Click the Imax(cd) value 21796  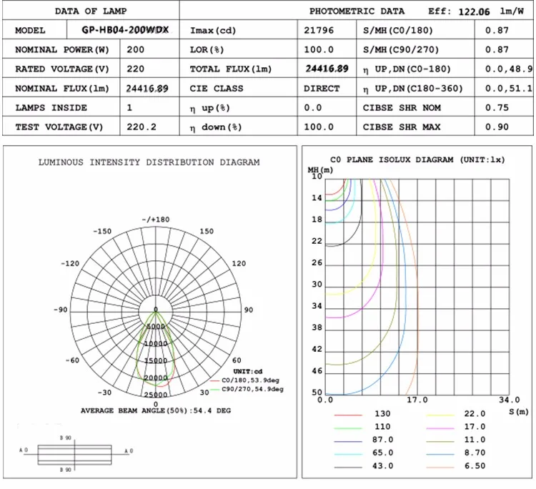[x=319, y=31]
